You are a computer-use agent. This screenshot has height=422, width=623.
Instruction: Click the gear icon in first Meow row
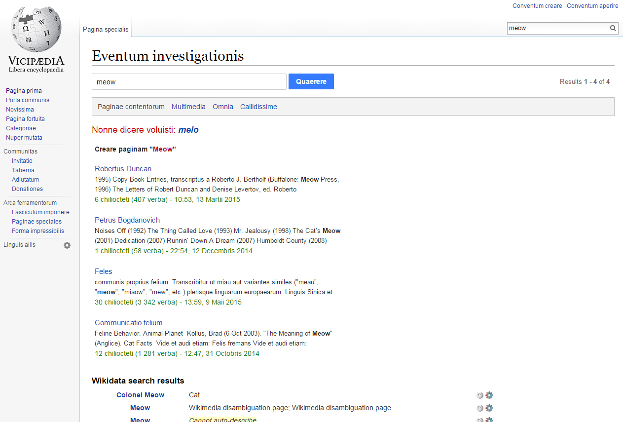pos(489,408)
